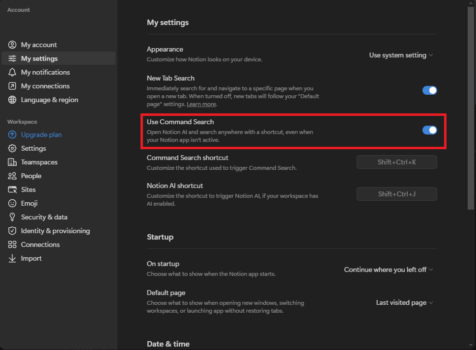Click the Date & time heading
This screenshot has height=350, width=476.
click(168, 344)
